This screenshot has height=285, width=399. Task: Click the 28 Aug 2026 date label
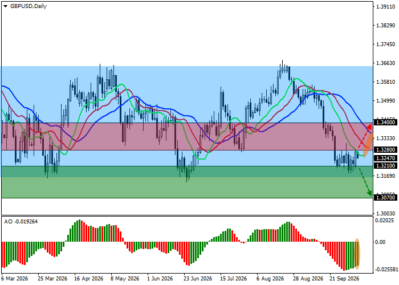coord(308,279)
